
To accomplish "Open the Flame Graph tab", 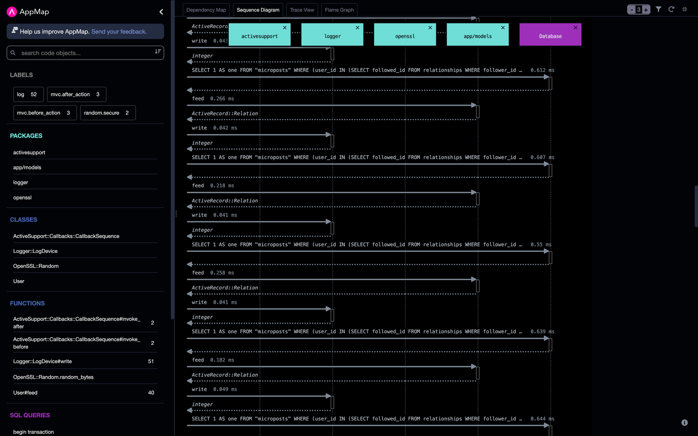I will 339,10.
